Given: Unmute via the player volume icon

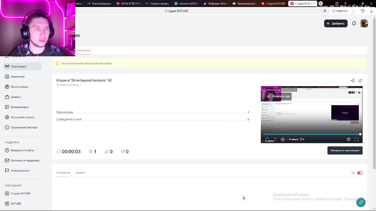Looking at the screenshot, I should pyautogui.click(x=302, y=139).
